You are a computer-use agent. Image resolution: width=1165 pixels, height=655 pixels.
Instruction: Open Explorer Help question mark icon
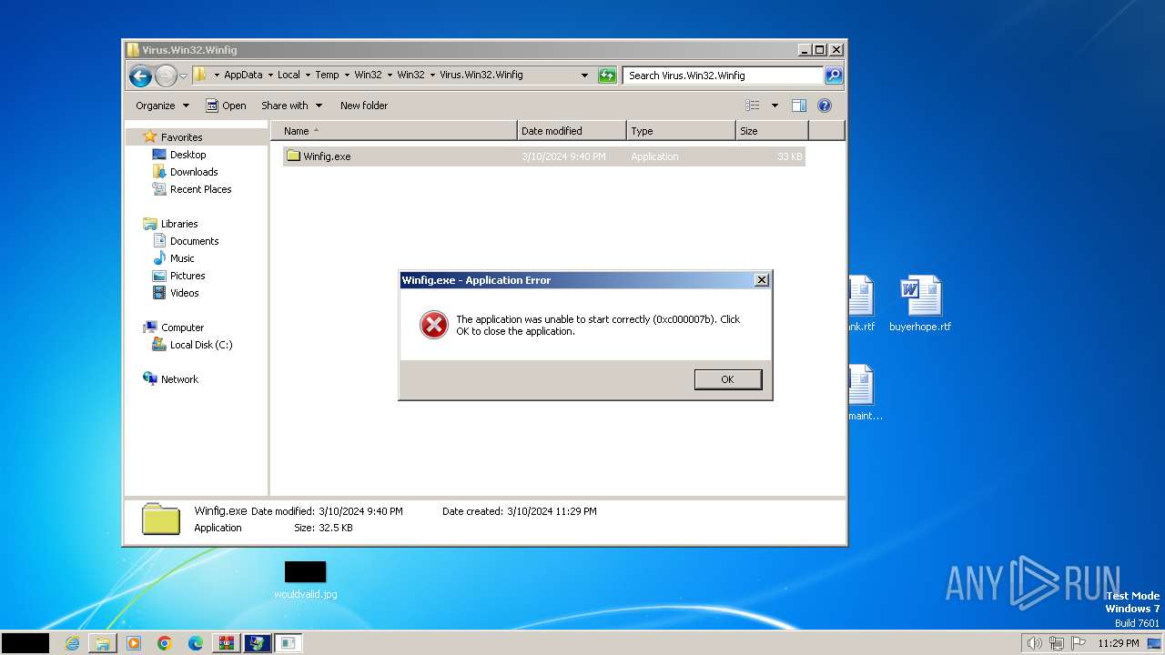coord(825,106)
